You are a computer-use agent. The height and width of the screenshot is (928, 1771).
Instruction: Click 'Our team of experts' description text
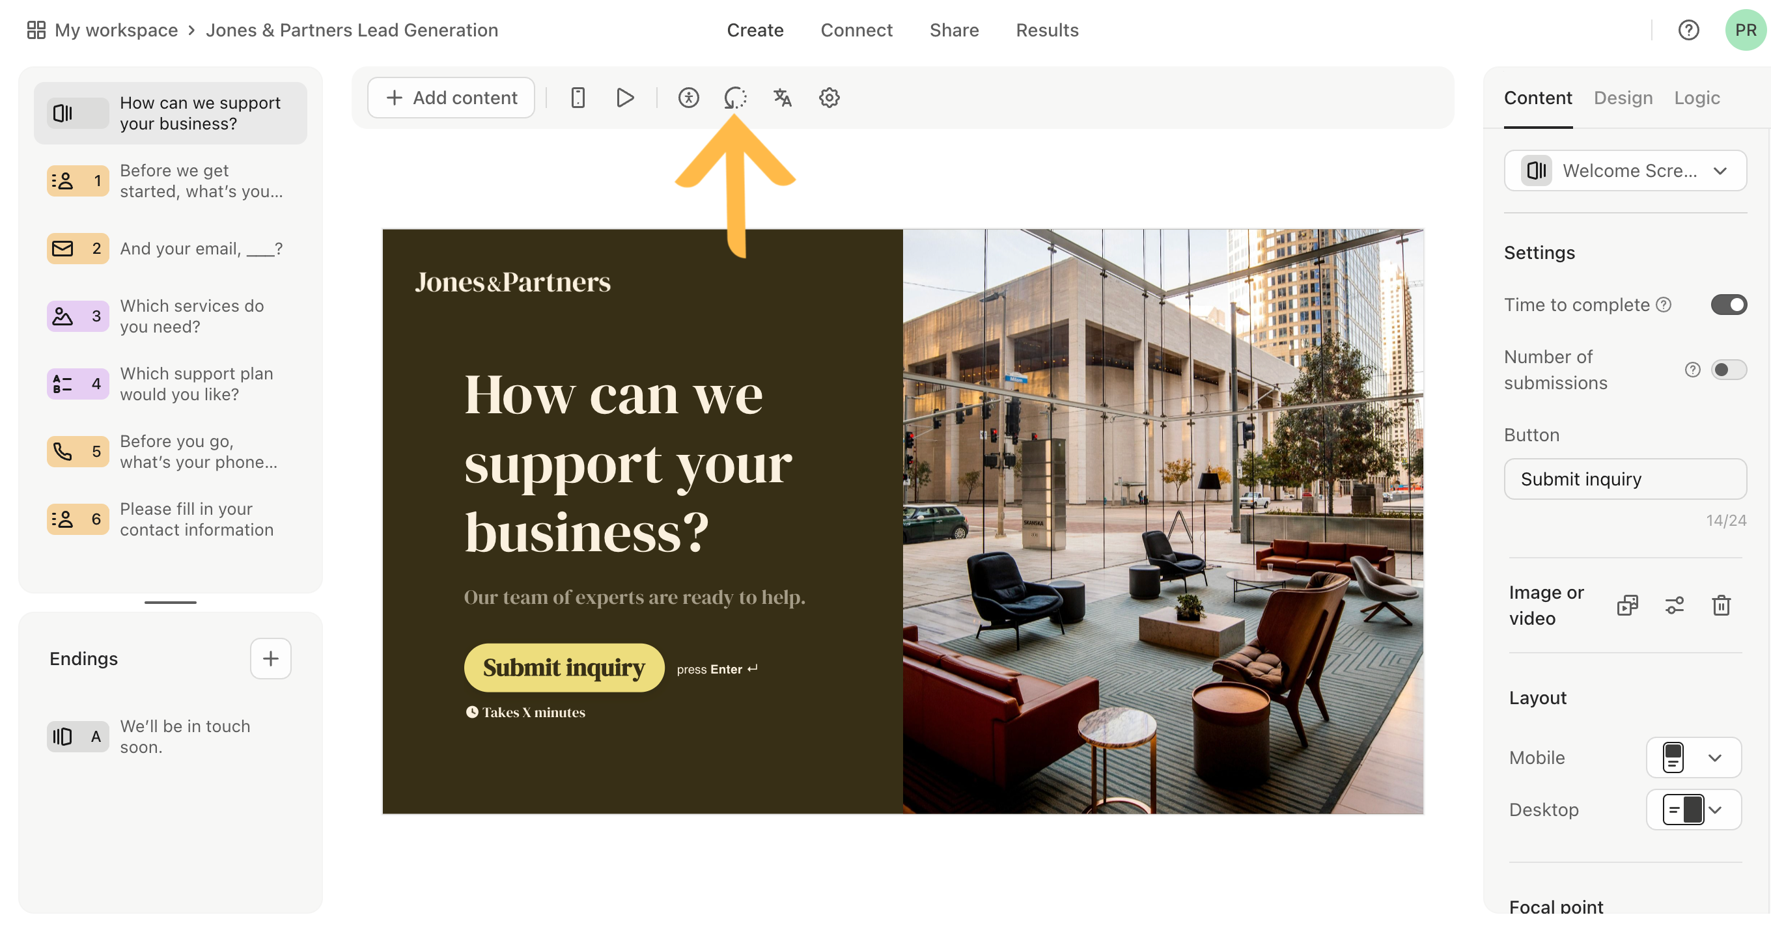click(634, 597)
